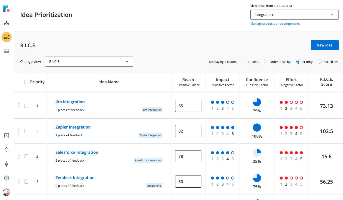The width and height of the screenshot is (343, 200).
Task: Open the feedback inbox icon in sidebar
Action: tap(7, 23)
